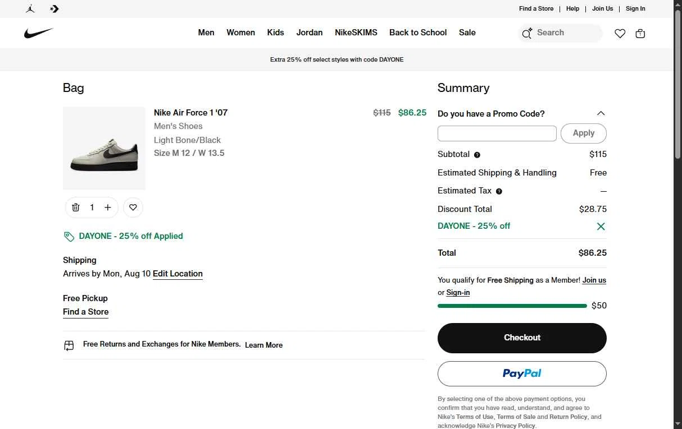Click the Subtotal help info icon
Image resolution: width=682 pixels, height=429 pixels.
(477, 155)
